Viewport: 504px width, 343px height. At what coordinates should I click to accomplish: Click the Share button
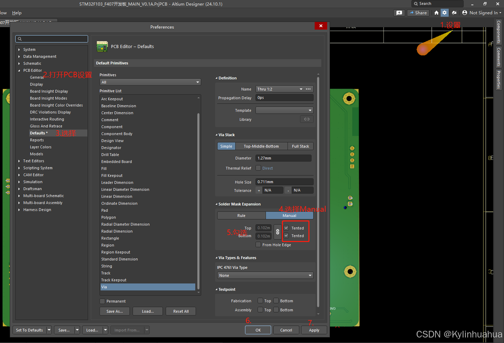[418, 13]
